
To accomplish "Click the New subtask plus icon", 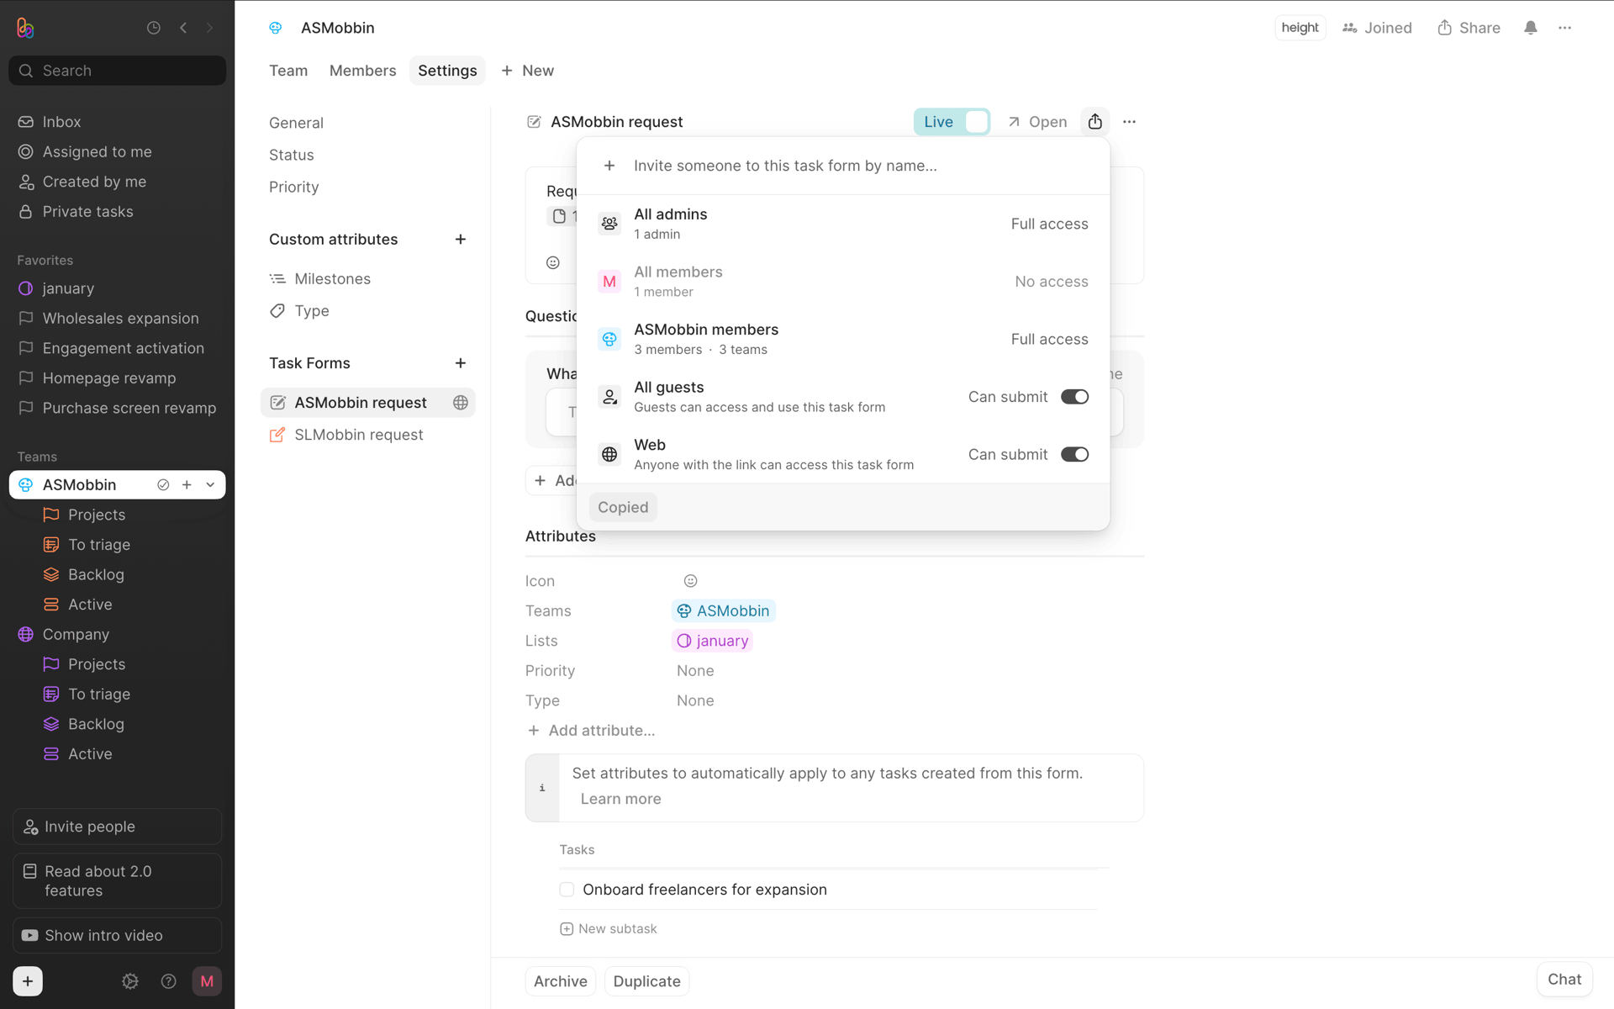I will point(567,929).
